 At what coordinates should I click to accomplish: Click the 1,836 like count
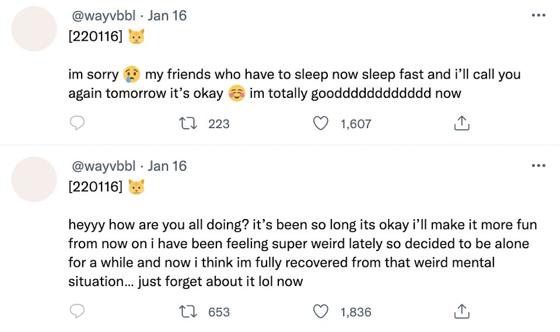pos(356,312)
